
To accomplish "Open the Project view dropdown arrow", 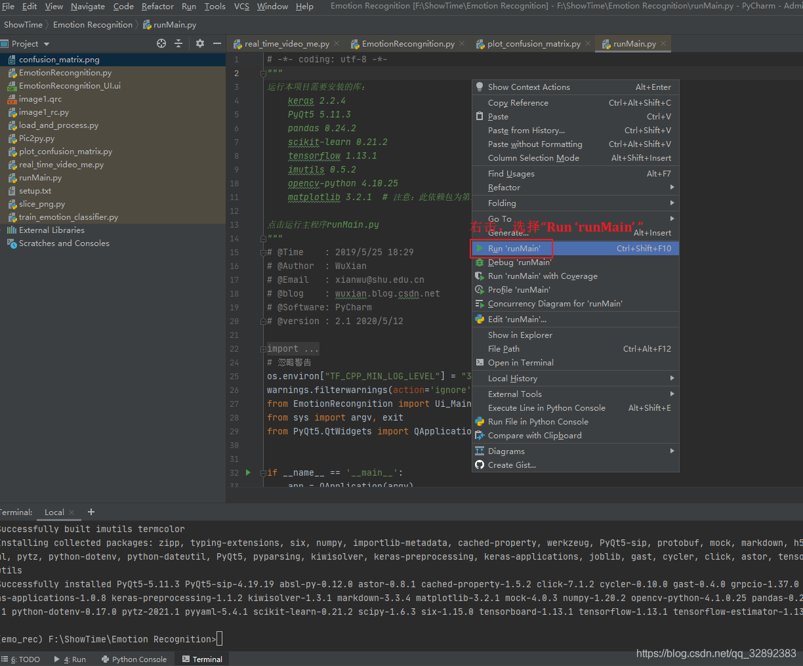I will 47,44.
